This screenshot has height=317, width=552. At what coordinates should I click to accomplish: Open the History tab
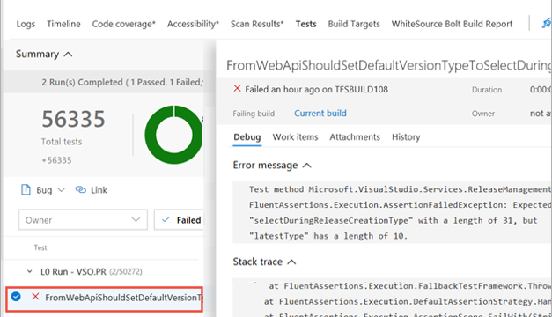[406, 137]
